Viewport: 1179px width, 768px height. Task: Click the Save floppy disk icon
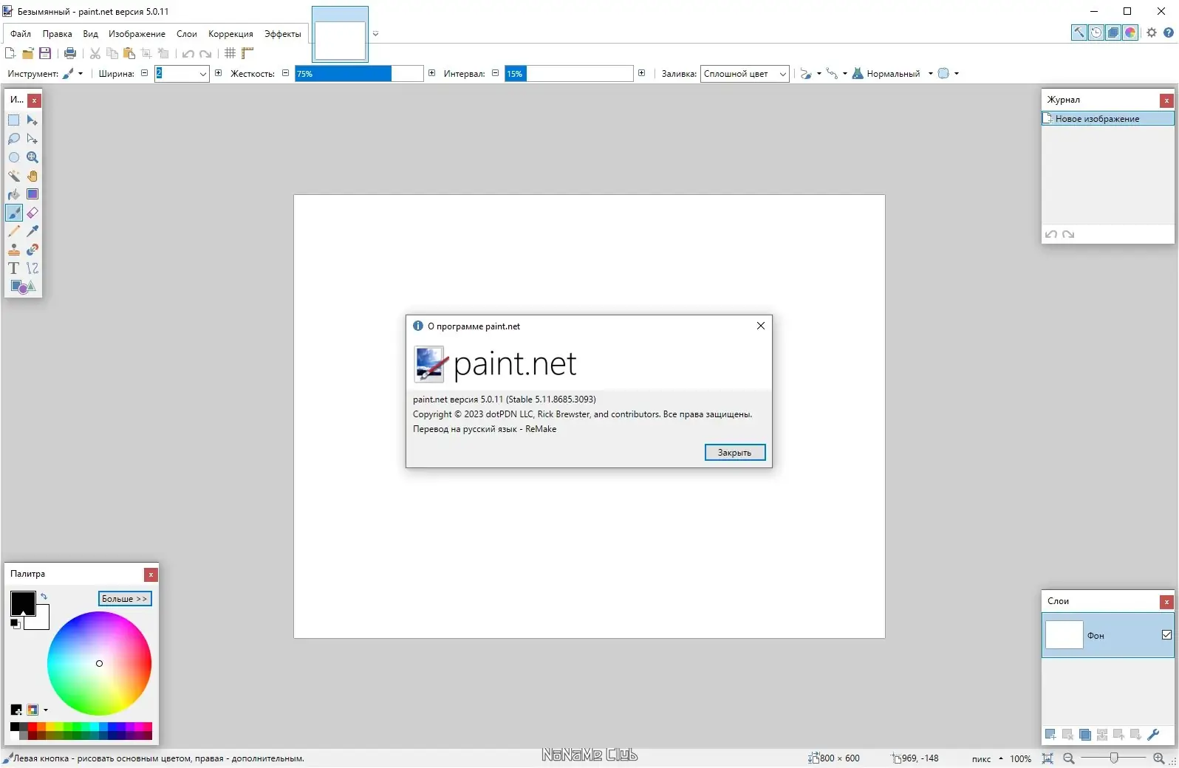45,53
